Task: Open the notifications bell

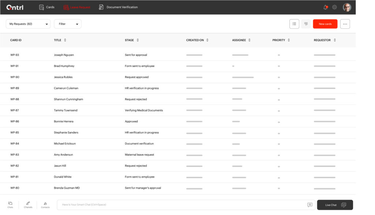Action: coord(324,7)
